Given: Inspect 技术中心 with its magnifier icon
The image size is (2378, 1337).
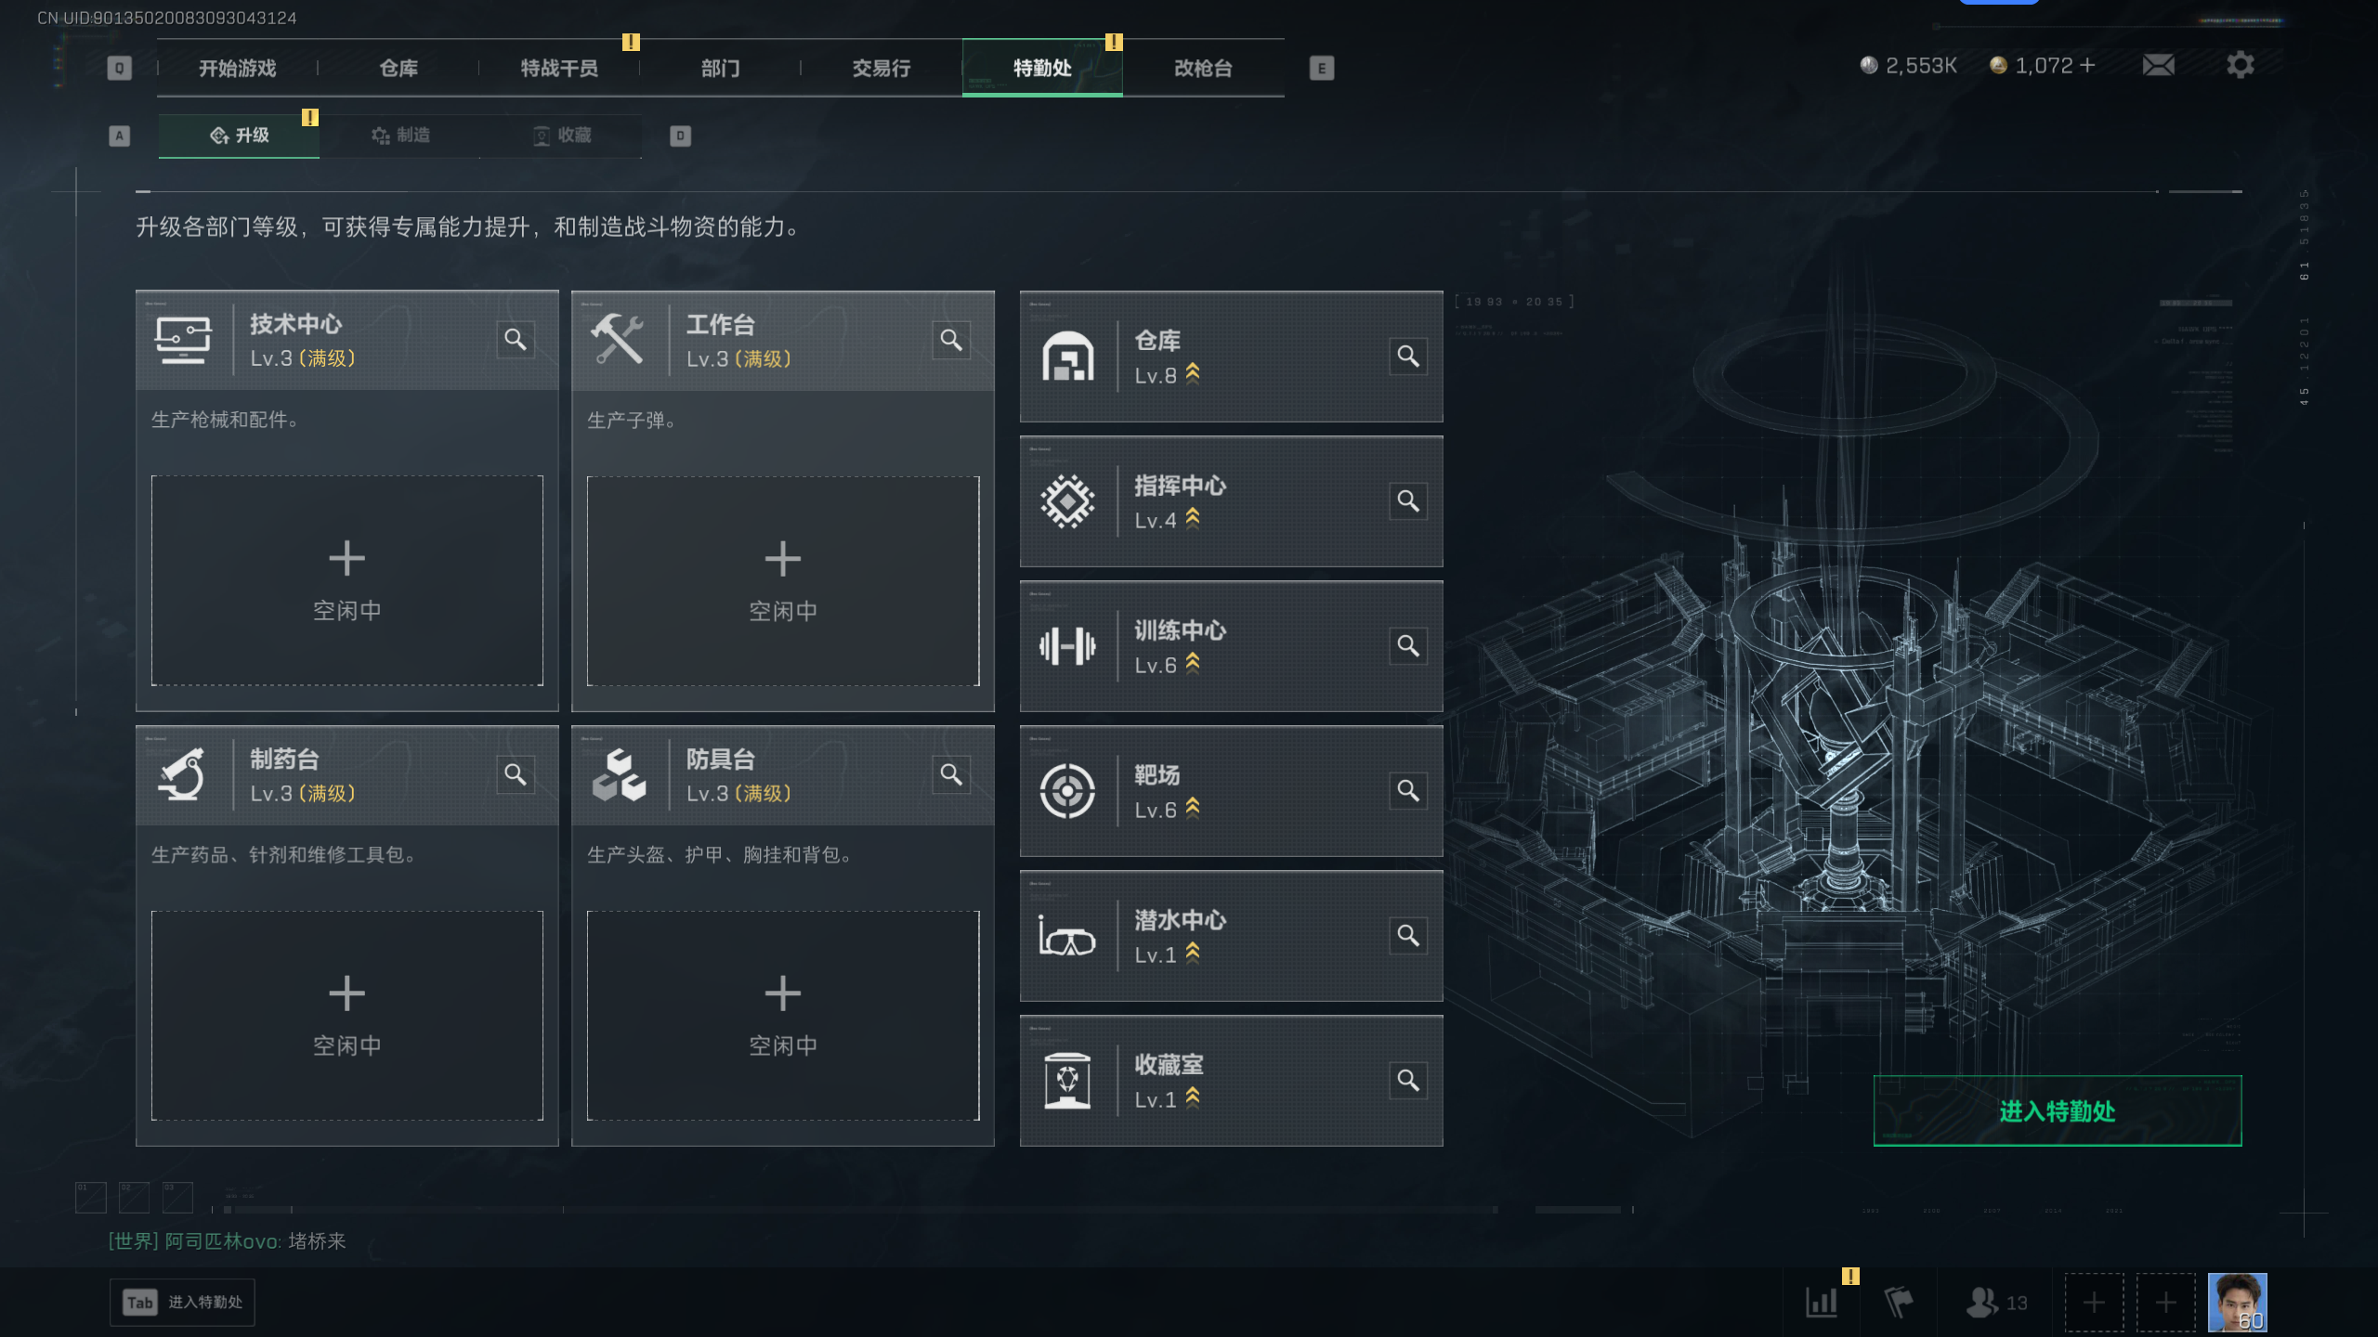Looking at the screenshot, I should tap(516, 340).
